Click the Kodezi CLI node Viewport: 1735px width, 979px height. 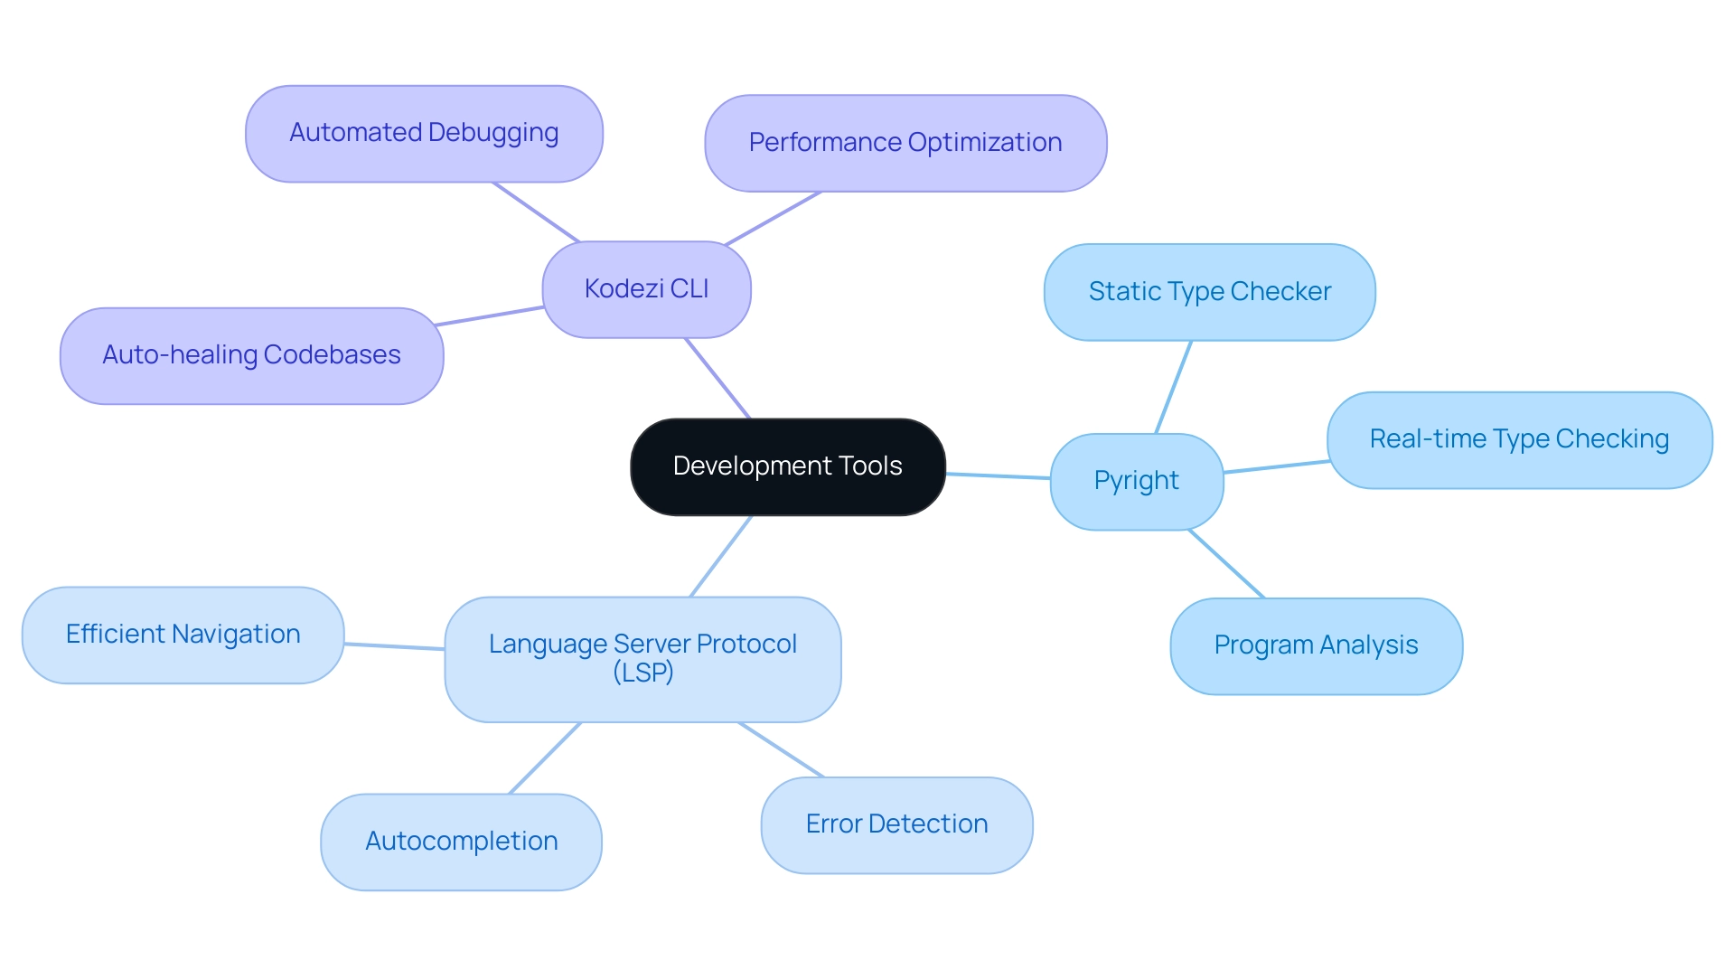pos(646,289)
